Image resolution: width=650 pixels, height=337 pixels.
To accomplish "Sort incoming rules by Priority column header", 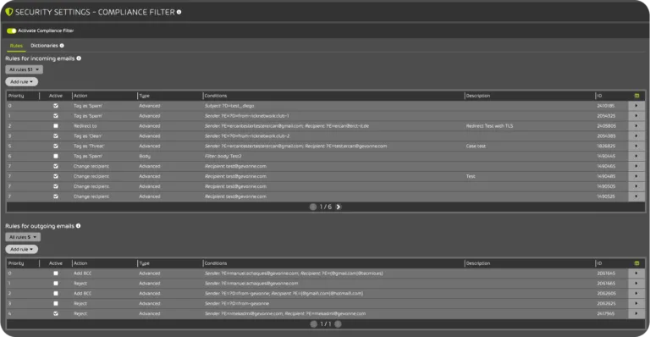I will 16,96.
